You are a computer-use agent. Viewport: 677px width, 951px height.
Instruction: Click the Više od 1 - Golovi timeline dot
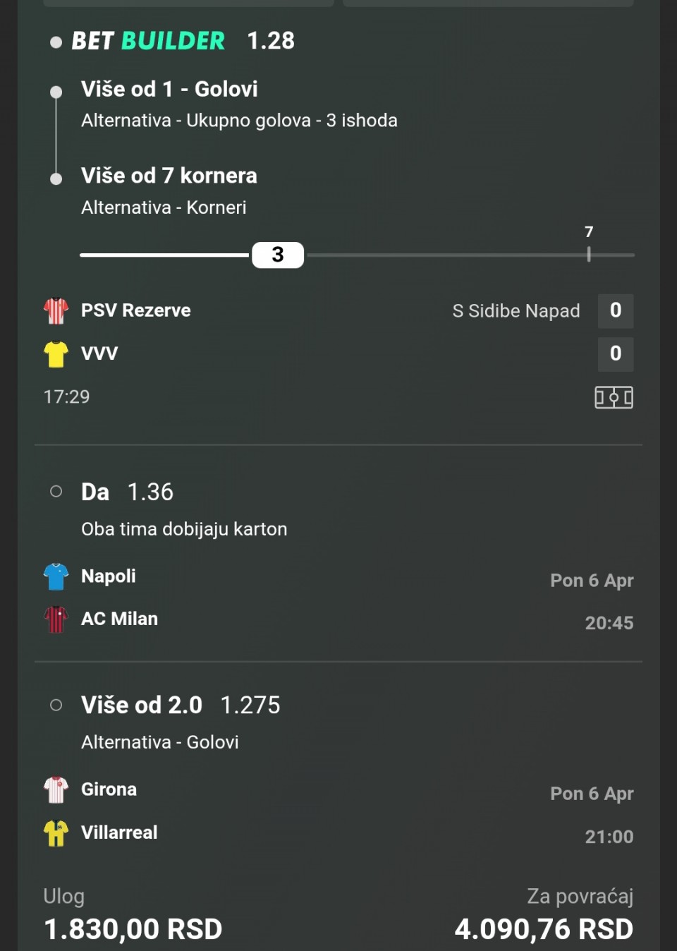point(56,92)
